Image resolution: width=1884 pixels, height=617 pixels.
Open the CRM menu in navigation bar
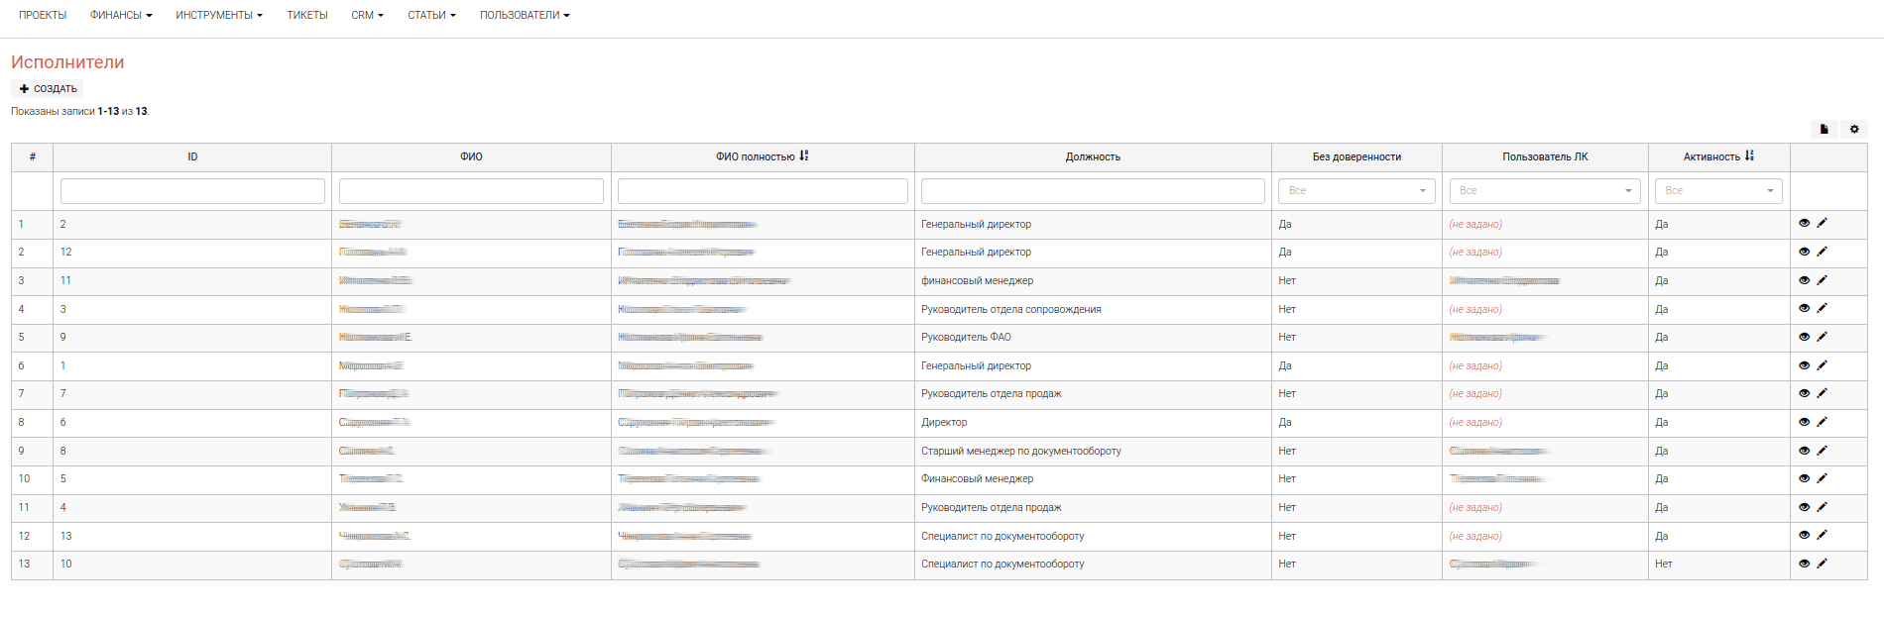pos(367,16)
